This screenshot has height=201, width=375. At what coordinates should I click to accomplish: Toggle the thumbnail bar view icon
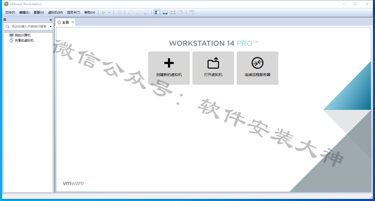coord(165,12)
